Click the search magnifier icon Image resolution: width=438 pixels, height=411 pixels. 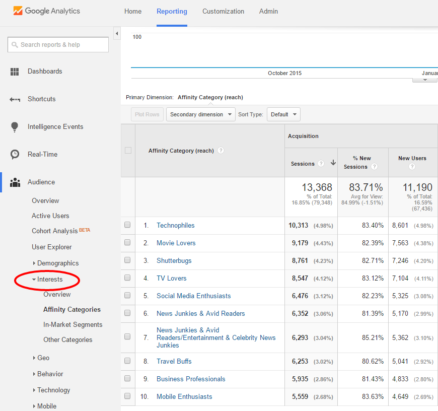(15, 45)
